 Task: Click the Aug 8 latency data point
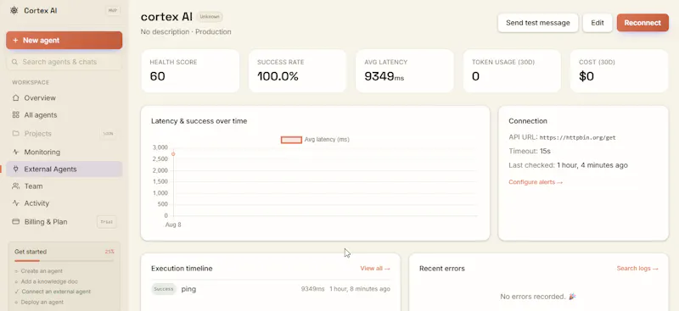173,154
